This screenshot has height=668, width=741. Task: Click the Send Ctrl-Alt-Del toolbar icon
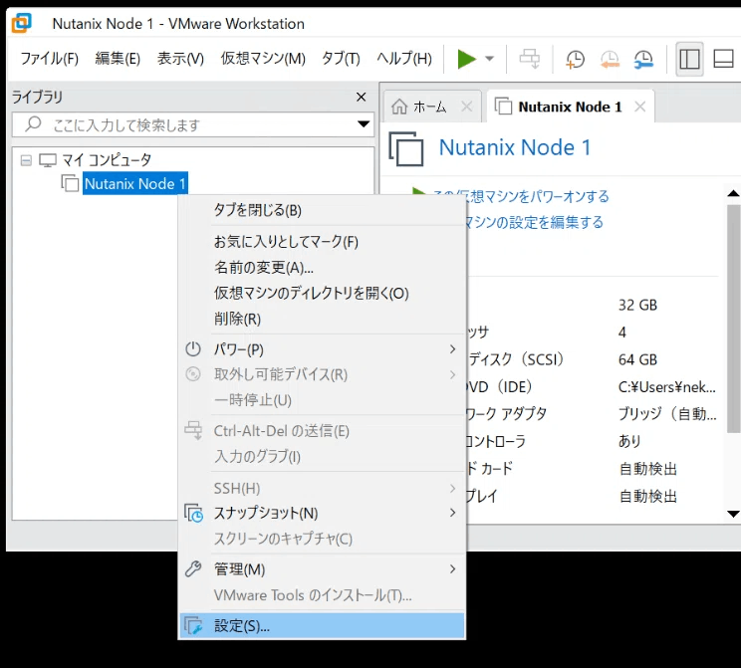coord(529,59)
